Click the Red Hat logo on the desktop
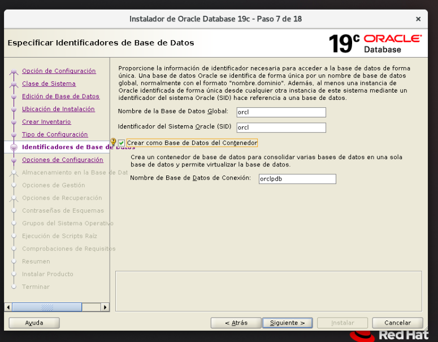438x342 pixels. click(x=389, y=336)
